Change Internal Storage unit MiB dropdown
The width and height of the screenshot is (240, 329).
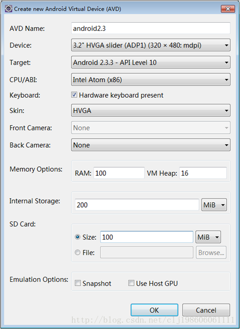(x=214, y=204)
